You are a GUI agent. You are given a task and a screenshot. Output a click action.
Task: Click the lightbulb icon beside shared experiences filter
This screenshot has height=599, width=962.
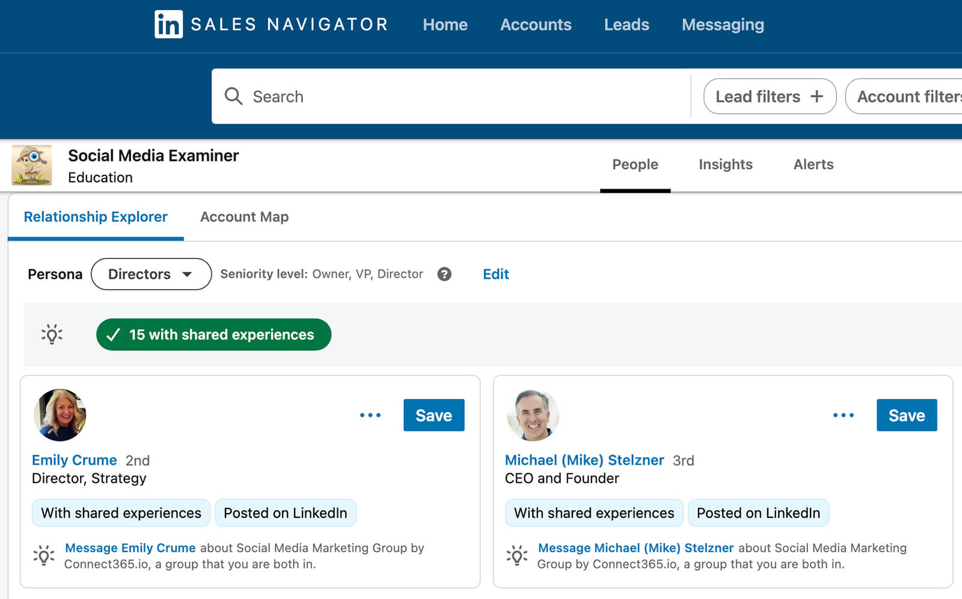[x=52, y=334]
